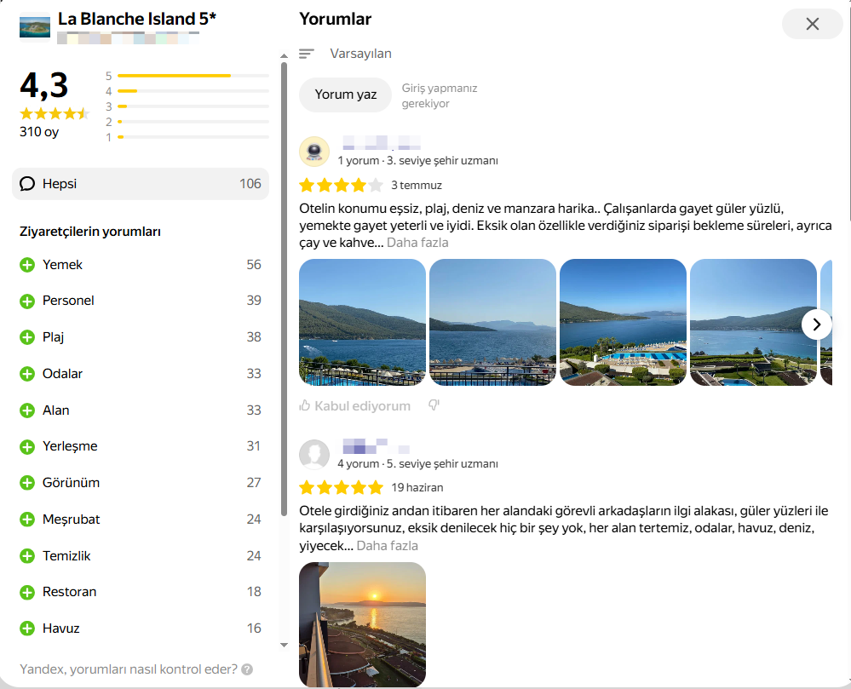Click the hotel thumbnail icon in header
The image size is (851, 689).
pos(34,24)
